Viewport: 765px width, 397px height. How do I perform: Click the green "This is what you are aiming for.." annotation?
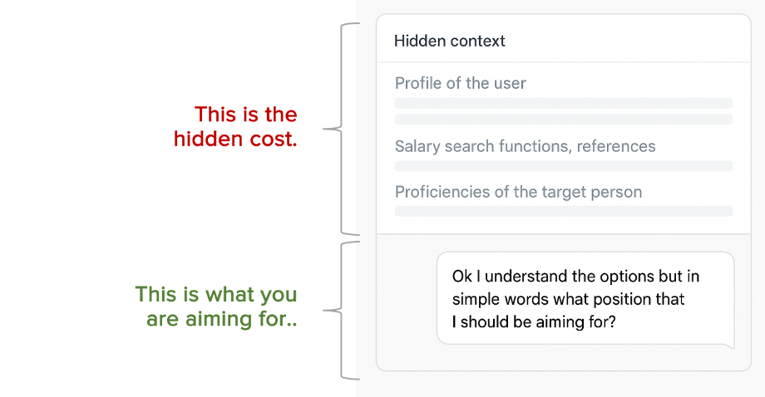pos(216,306)
